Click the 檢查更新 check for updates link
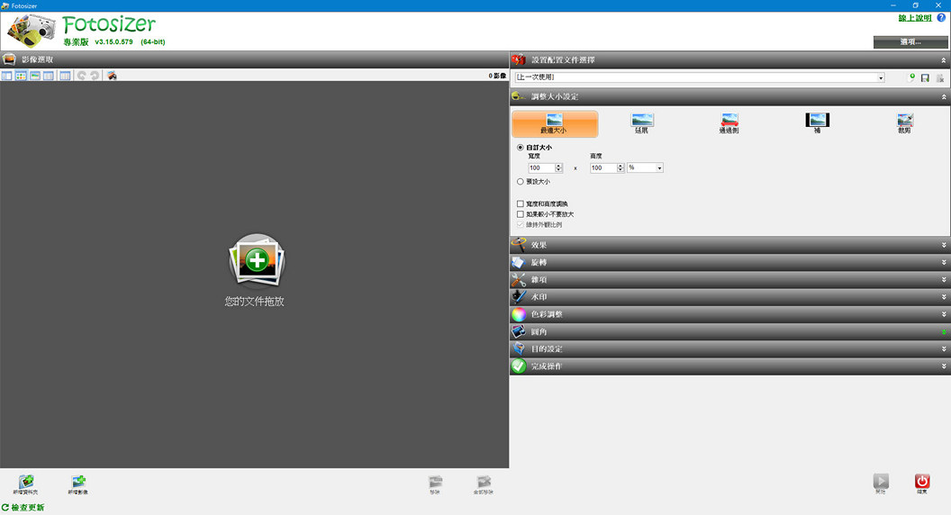Image resolution: width=951 pixels, height=515 pixels. tap(27, 508)
